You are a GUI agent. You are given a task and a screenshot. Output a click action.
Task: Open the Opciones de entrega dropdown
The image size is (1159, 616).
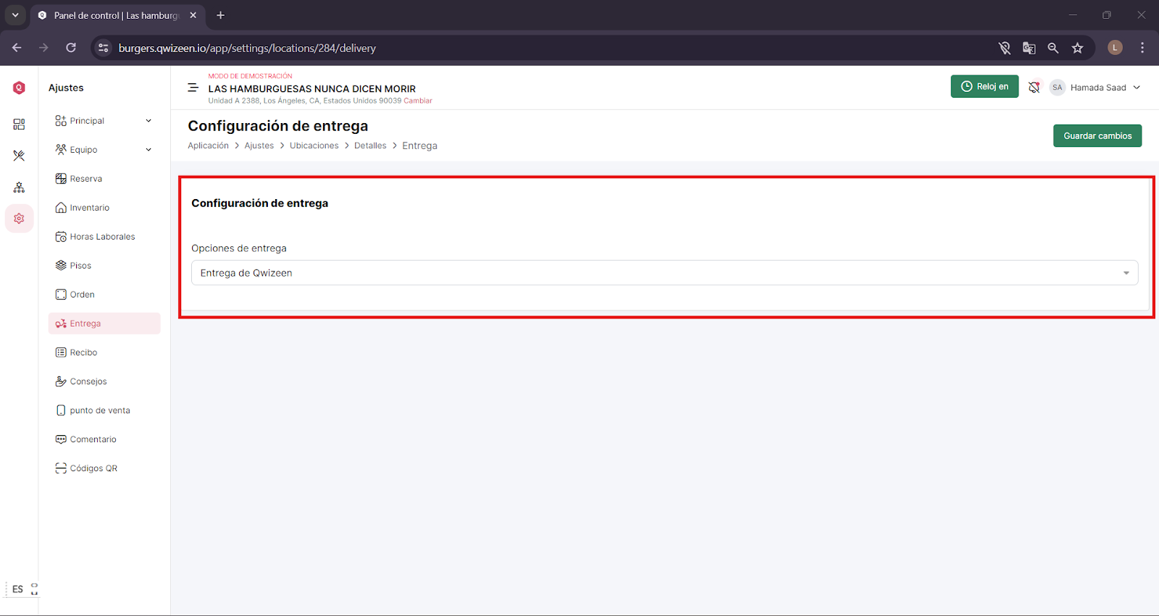[664, 273]
